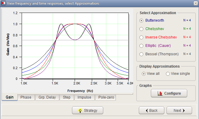The width and height of the screenshot is (199, 119).
Task: Show the Impulse response tab
Action: click(x=84, y=97)
